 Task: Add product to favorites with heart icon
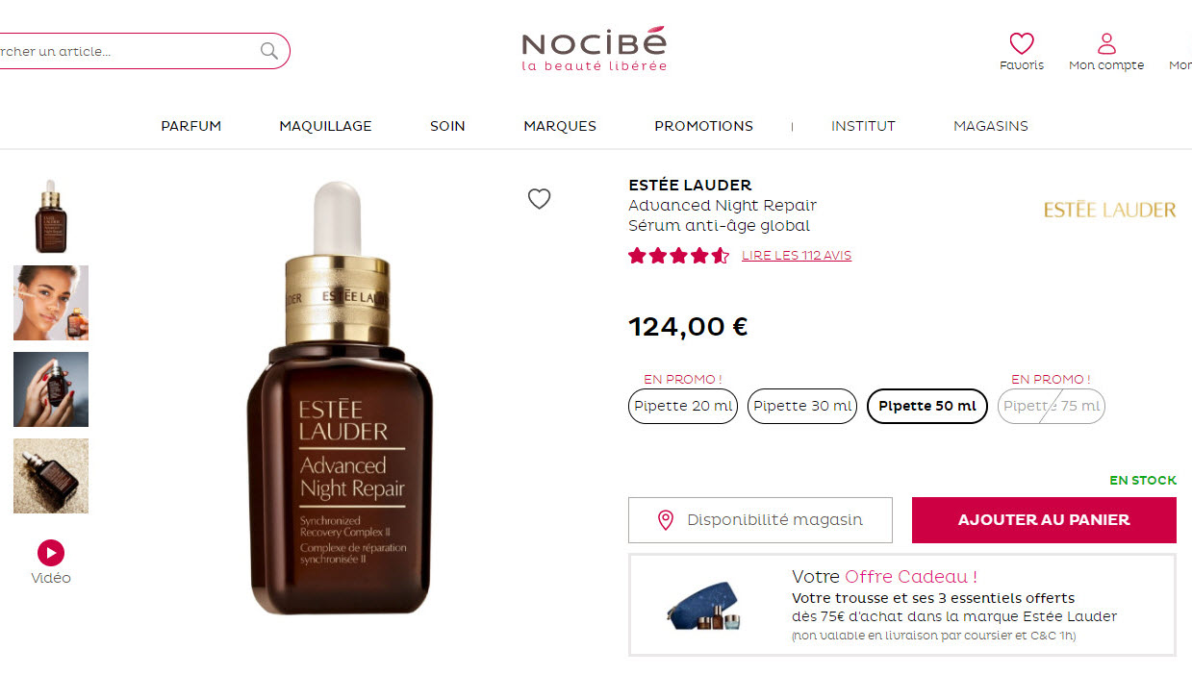point(540,199)
